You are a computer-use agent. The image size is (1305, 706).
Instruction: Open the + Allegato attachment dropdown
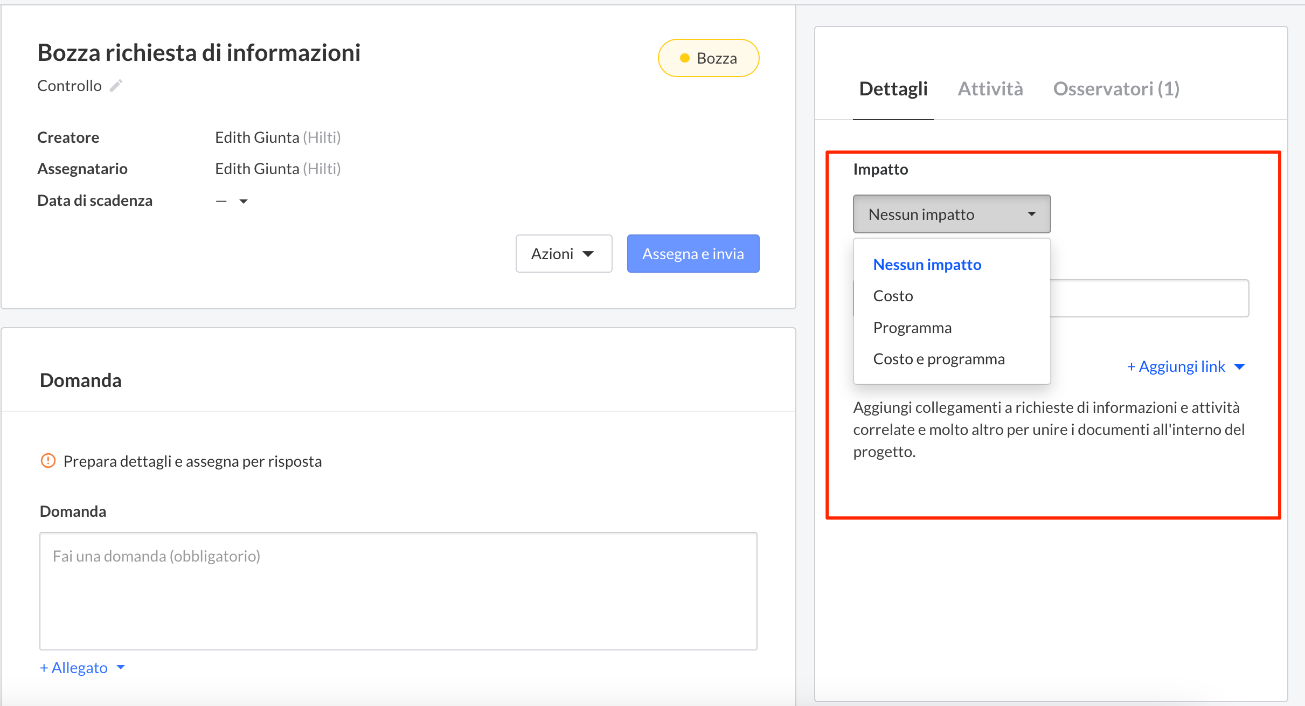point(82,668)
